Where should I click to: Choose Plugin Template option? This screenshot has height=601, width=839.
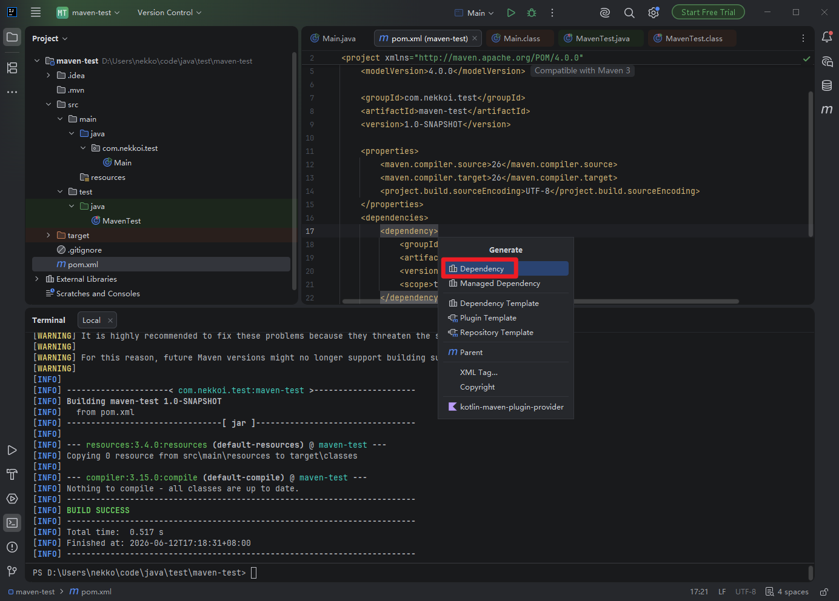[x=505, y=318]
